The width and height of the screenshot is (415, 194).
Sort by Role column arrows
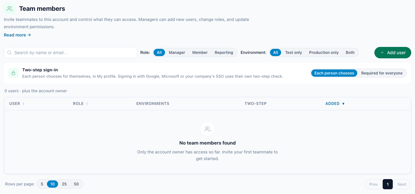[87, 104]
